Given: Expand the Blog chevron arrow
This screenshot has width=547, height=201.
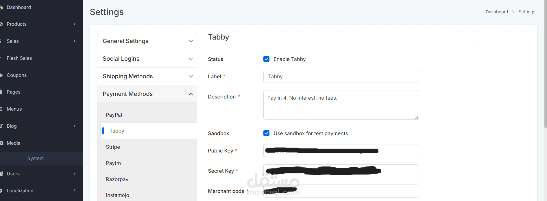Looking at the screenshot, I should [74, 126].
